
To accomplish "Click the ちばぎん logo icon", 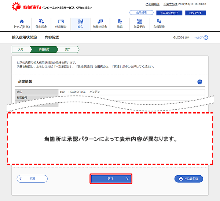I will pos(16,7).
